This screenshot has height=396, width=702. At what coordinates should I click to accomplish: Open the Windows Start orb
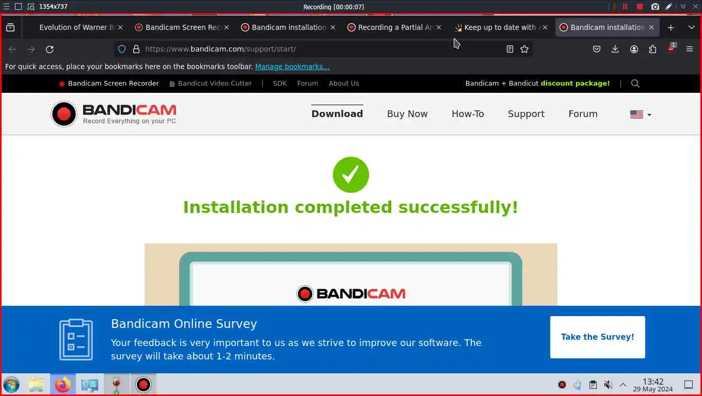click(11, 385)
